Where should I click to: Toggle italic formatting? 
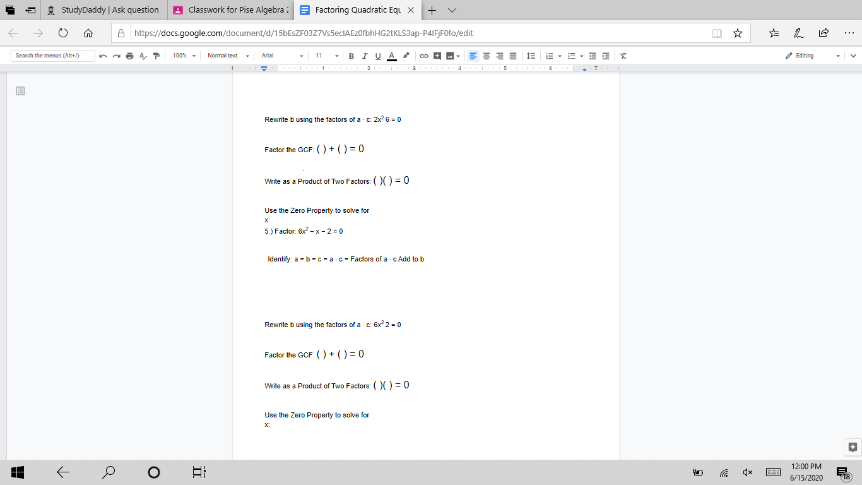coord(365,56)
